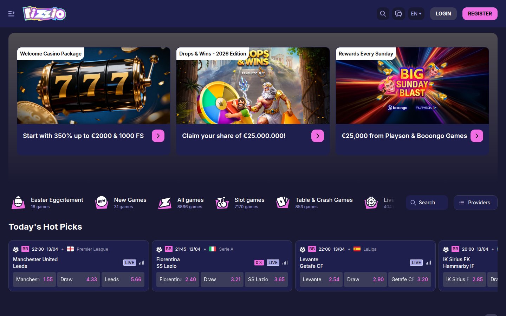Click arrow next to €25,000 Playson offer
506x316 pixels.
(477, 136)
